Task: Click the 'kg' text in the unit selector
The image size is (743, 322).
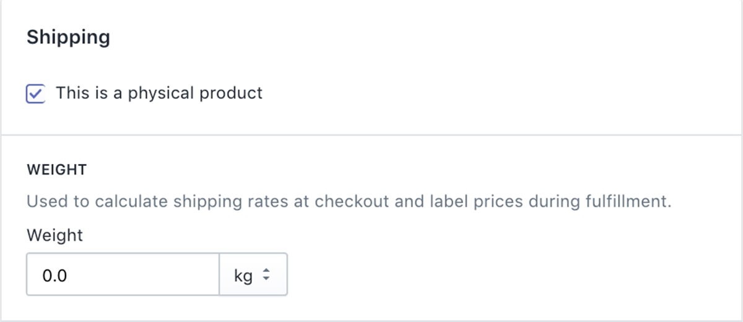Action: [243, 275]
